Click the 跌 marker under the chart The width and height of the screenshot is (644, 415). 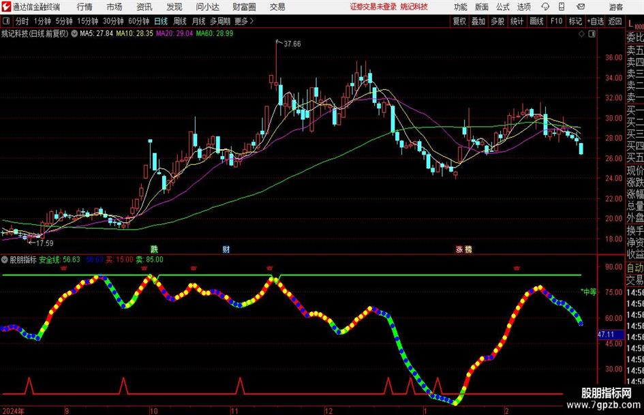tap(154, 249)
